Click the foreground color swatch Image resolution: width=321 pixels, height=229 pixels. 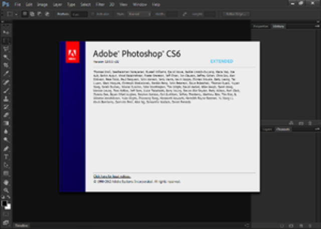point(4,203)
